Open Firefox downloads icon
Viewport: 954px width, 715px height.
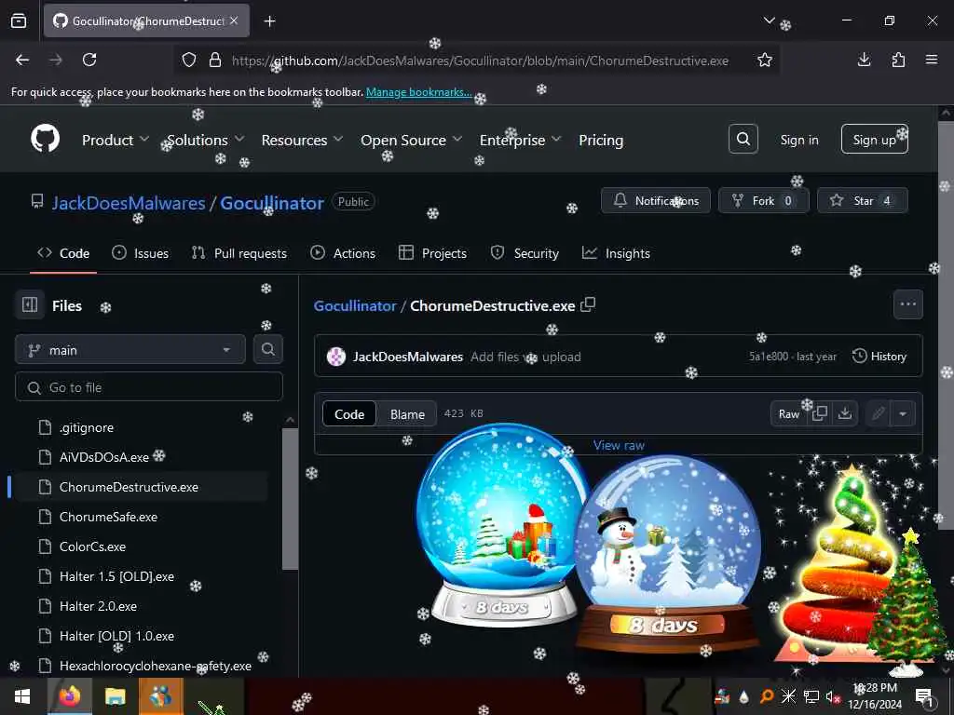864,60
